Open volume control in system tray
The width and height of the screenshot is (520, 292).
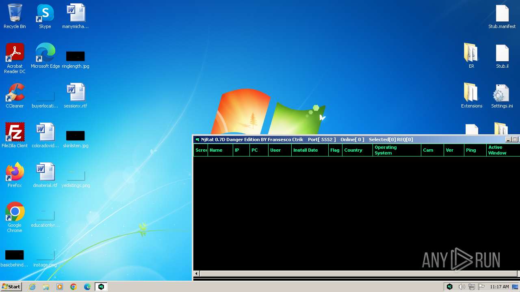[x=461, y=287]
